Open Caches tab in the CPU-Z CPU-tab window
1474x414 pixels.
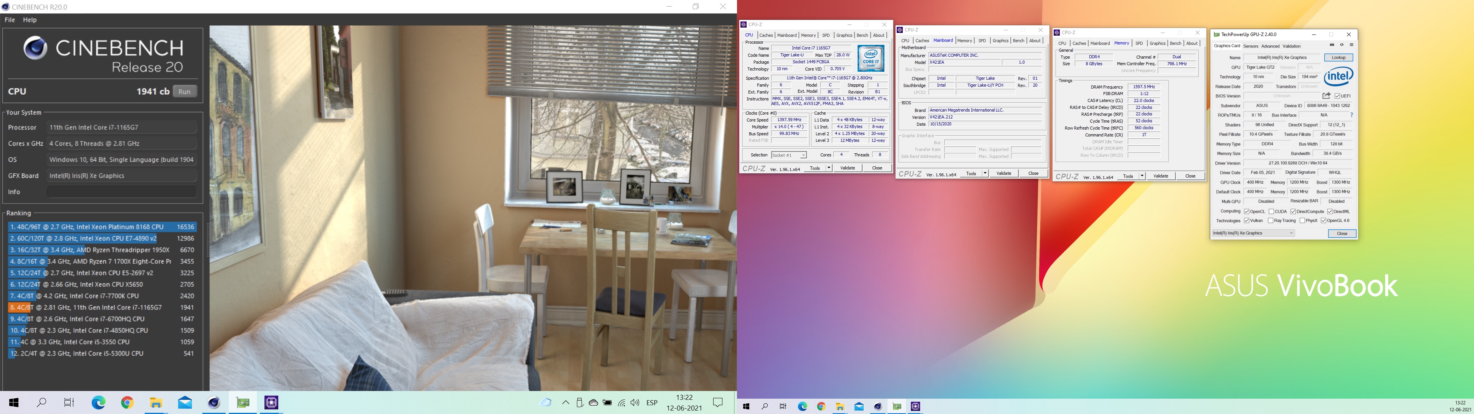(x=766, y=35)
